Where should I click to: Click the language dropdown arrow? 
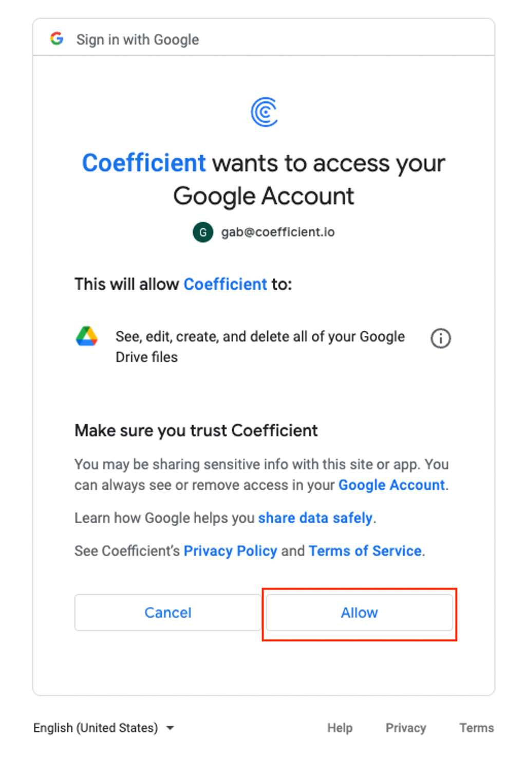tap(170, 728)
